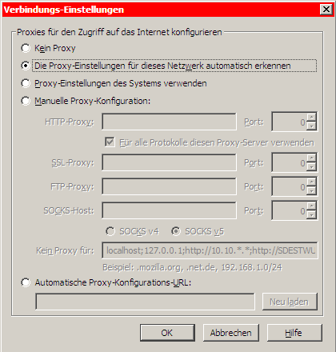Decrease HTTP-Proxy port with down arrow
The width and height of the screenshot is (336, 352).
point(311,126)
